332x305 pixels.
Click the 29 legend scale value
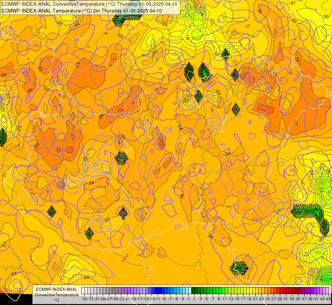[x=280, y=299]
